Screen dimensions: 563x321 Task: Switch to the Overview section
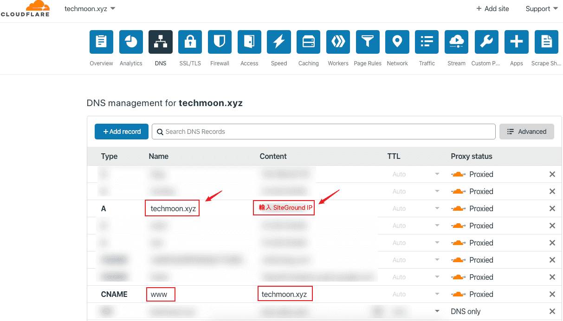pyautogui.click(x=101, y=42)
